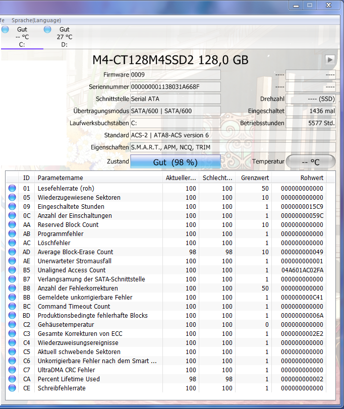Click the Rohwert column header
Screen dimensions: 344x409
(299, 178)
